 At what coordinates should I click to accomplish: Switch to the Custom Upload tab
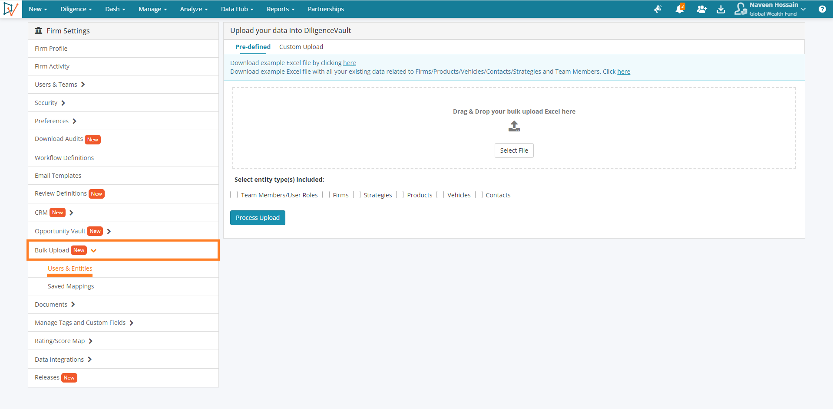pos(301,47)
